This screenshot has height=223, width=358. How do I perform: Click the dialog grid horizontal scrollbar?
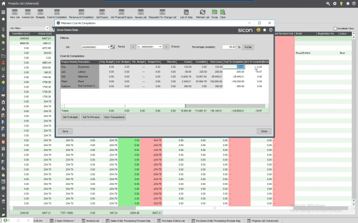[x=125, y=106]
